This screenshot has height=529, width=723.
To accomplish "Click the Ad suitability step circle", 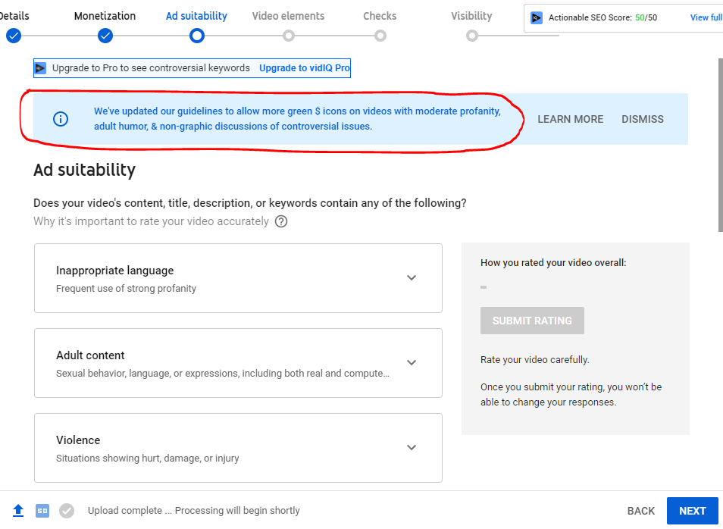I will [197, 36].
